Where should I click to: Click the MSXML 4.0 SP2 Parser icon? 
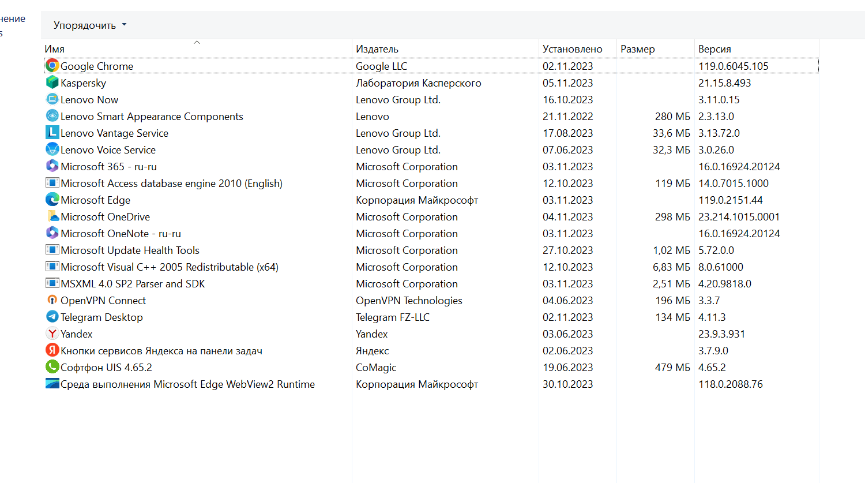pos(52,283)
